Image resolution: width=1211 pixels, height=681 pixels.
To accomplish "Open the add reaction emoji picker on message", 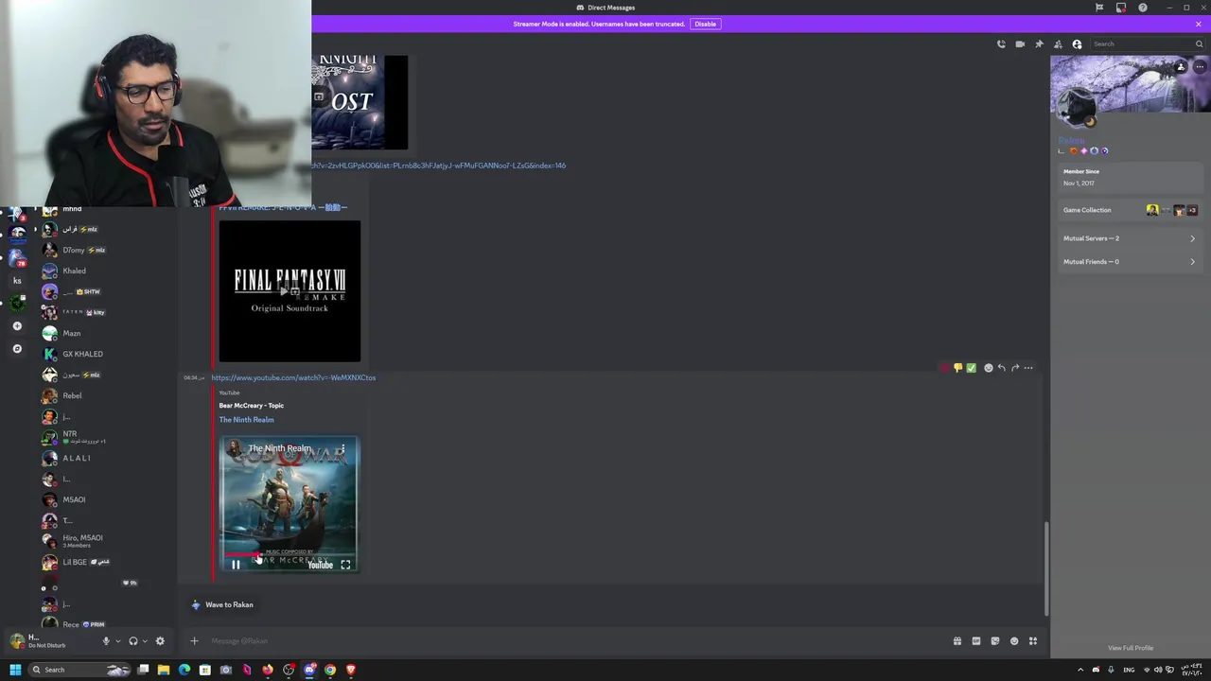I will point(989,368).
